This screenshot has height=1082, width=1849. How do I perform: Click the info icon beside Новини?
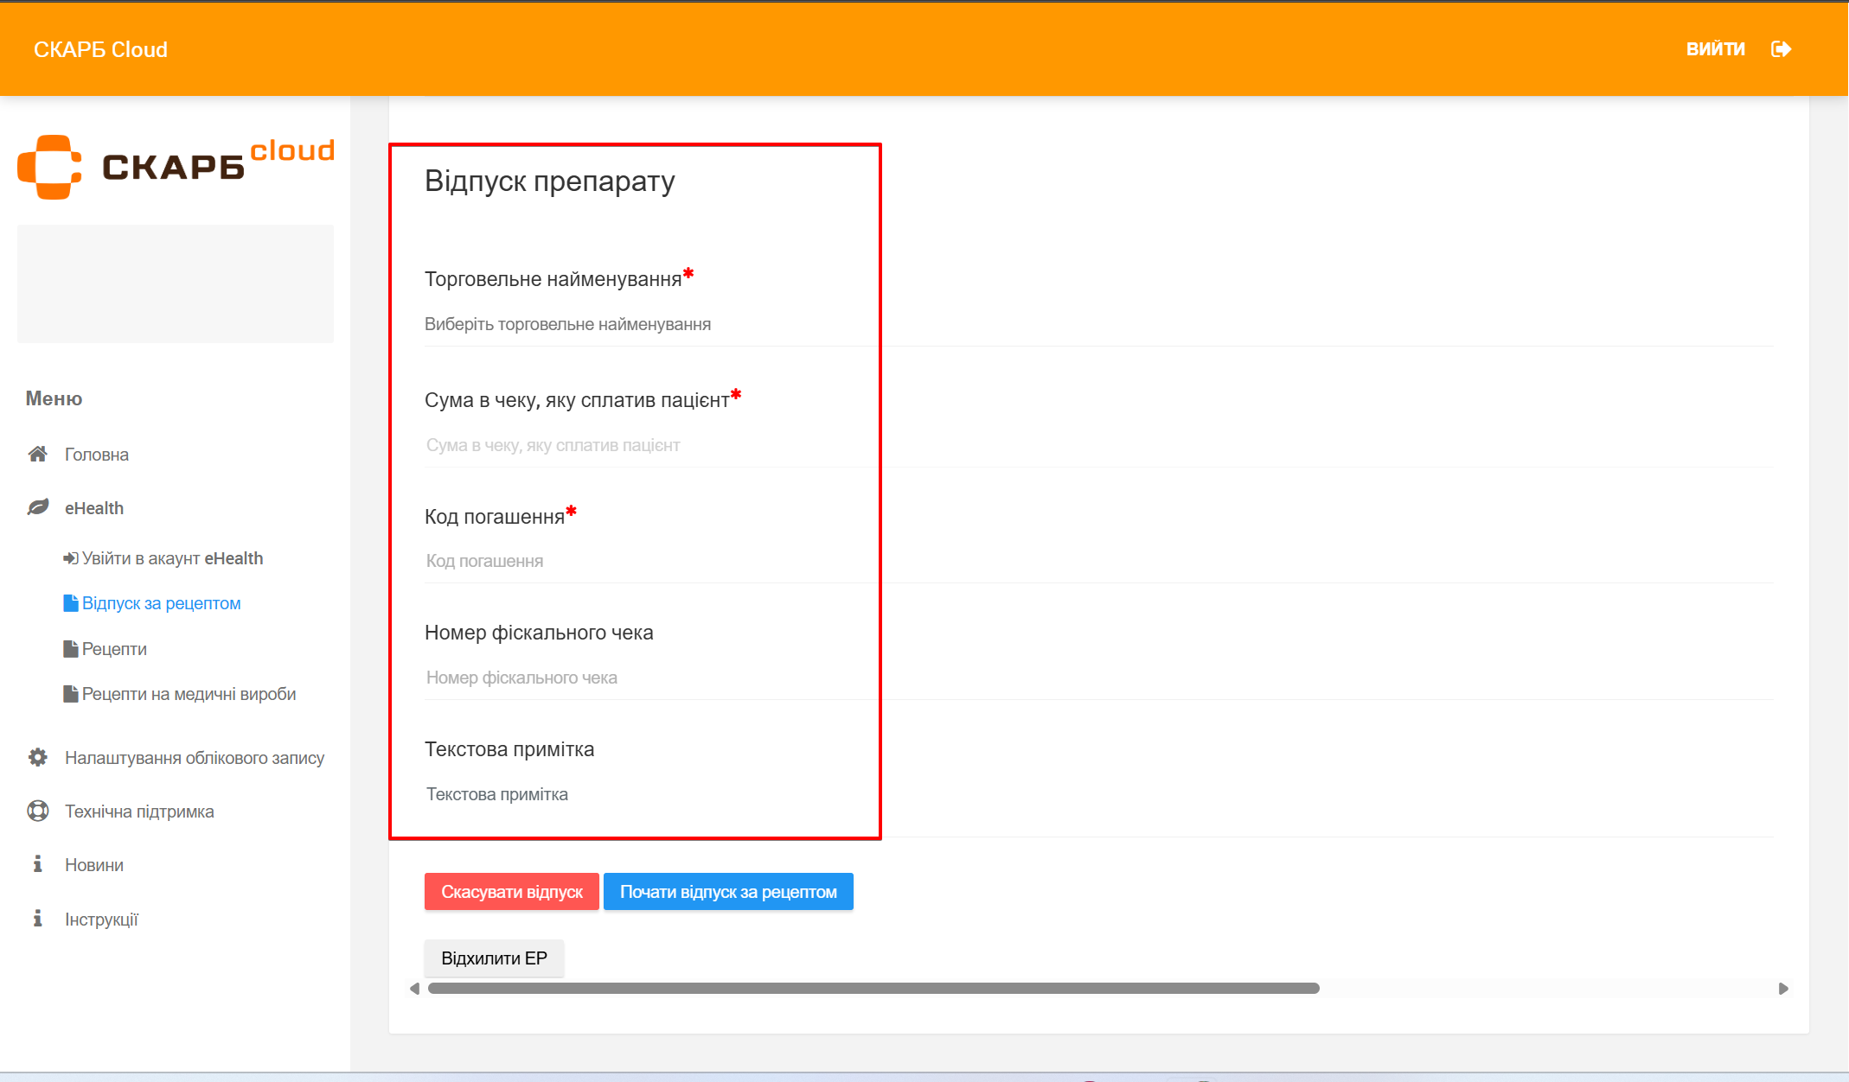(37, 864)
